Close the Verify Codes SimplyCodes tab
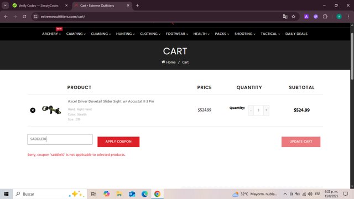 pos(66,6)
